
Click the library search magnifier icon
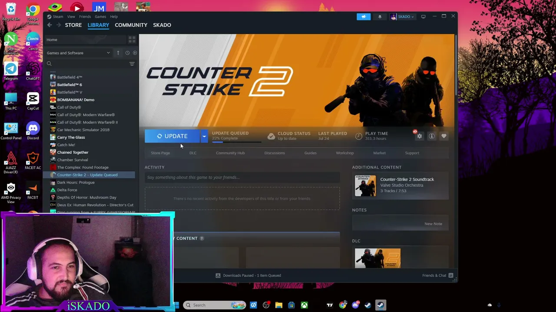49,64
